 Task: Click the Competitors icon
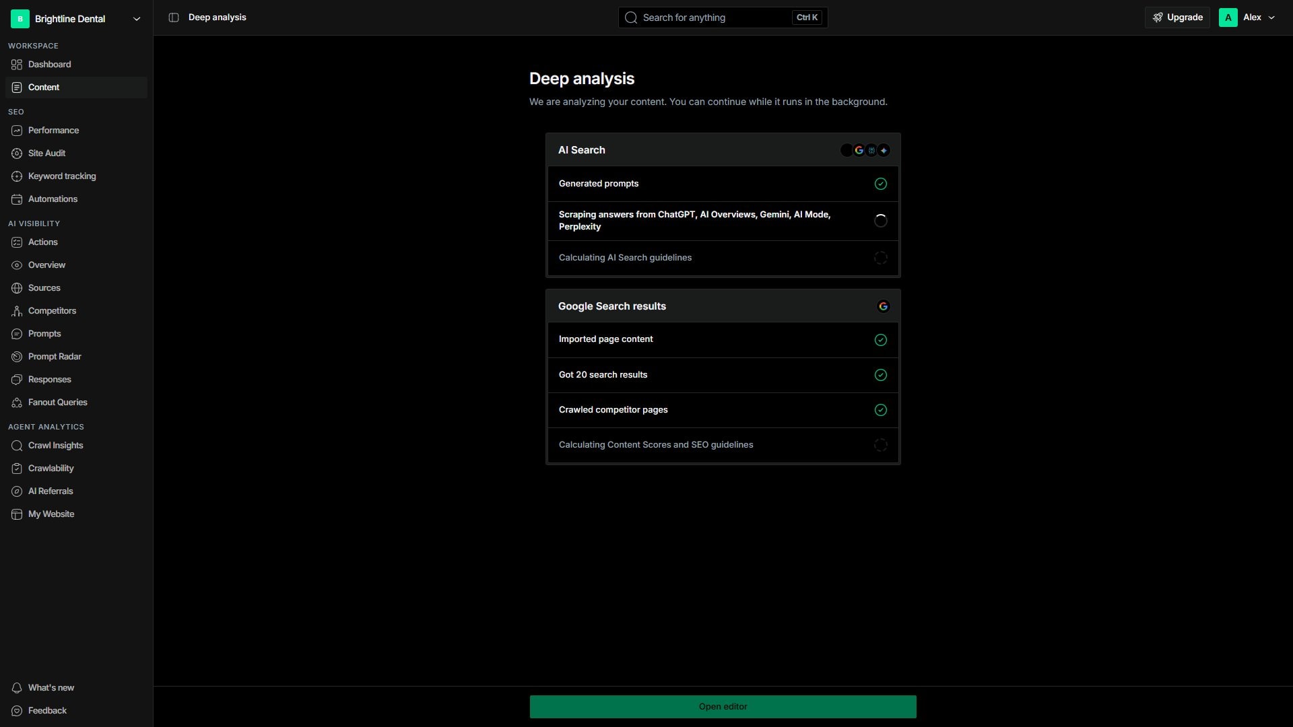17,311
